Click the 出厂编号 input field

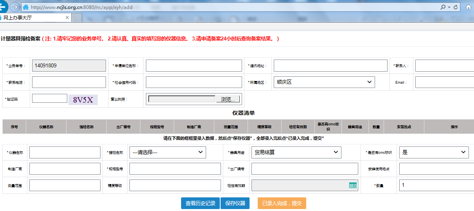click(x=305, y=169)
